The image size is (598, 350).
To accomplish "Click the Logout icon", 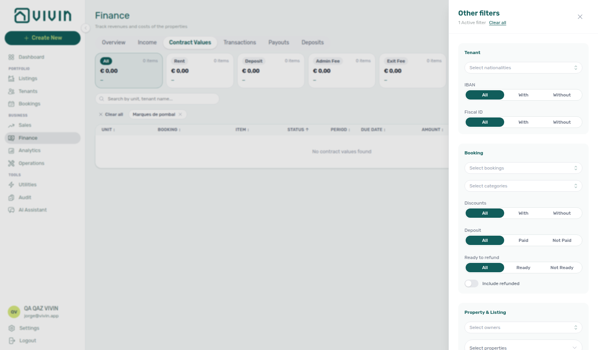I will (x=12, y=341).
